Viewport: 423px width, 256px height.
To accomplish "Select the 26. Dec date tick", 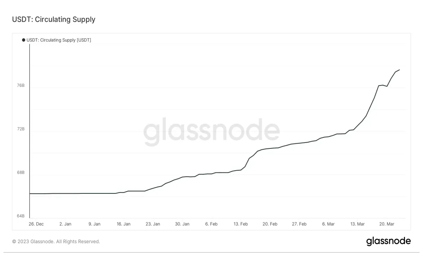I will pos(36,224).
